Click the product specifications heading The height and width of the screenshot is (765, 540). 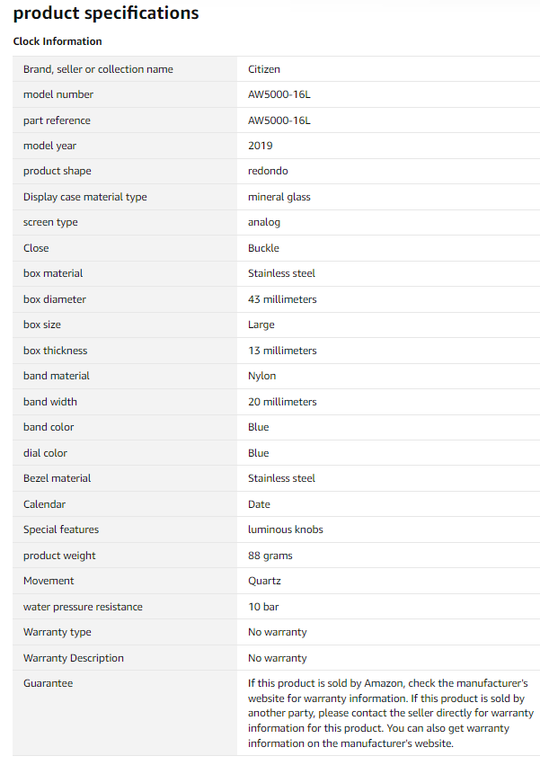coord(106,13)
